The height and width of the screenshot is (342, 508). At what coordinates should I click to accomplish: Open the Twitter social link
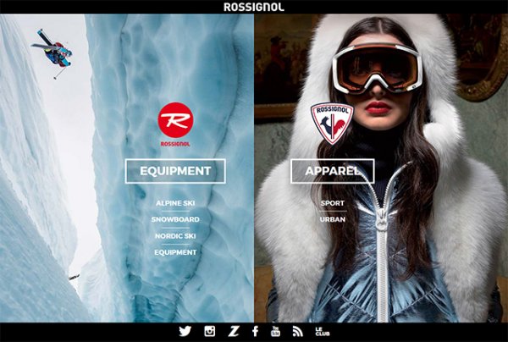click(x=185, y=332)
